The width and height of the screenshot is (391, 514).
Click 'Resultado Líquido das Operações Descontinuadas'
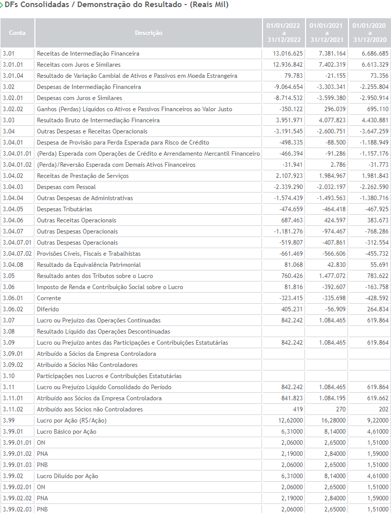click(x=103, y=332)
